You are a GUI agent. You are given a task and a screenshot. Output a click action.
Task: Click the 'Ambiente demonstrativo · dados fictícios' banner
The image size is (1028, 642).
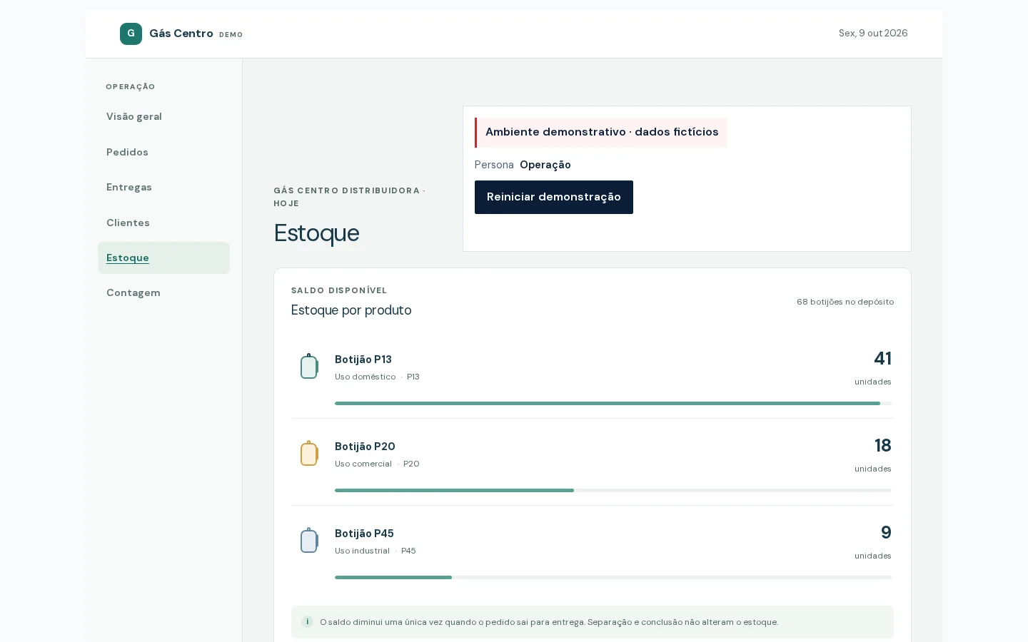(x=601, y=133)
